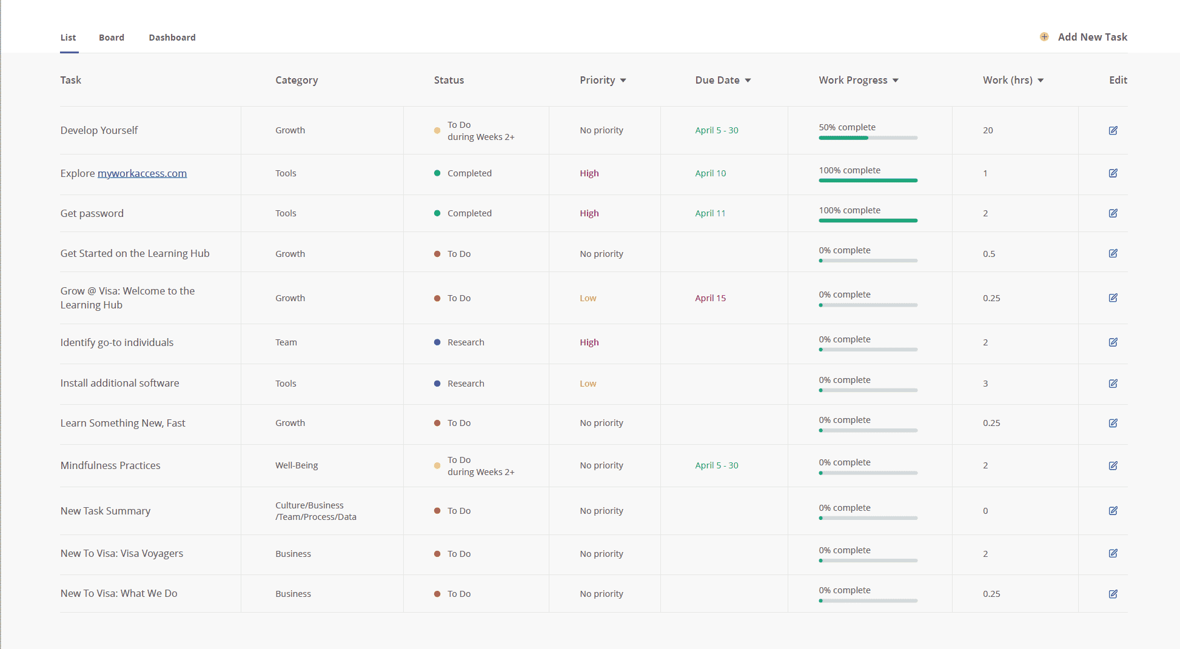
Task: Click the edit icon for Develop Yourself
Action: (x=1113, y=130)
